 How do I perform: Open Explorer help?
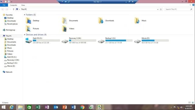coord(193,5)
